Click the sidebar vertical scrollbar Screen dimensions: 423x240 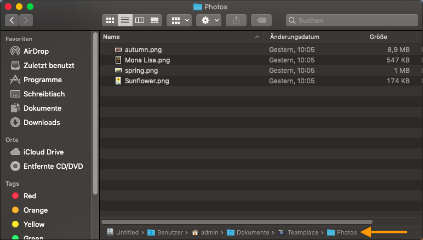[95, 113]
